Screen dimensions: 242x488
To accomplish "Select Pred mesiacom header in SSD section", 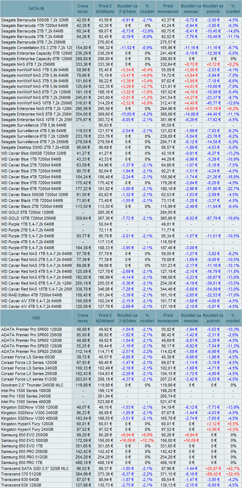I will point(168,318).
